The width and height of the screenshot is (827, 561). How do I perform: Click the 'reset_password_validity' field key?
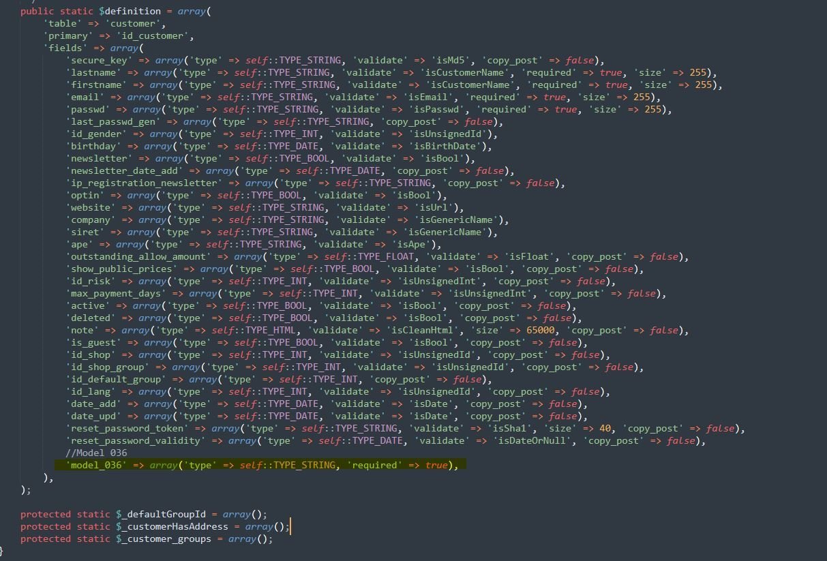pyautogui.click(x=136, y=440)
